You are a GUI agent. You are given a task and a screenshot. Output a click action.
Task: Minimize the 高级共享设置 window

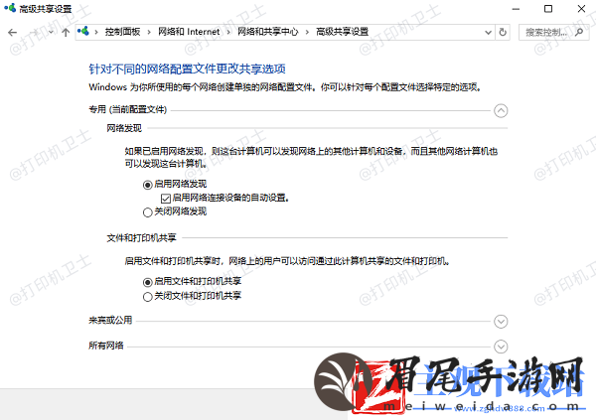pyautogui.click(x=516, y=9)
